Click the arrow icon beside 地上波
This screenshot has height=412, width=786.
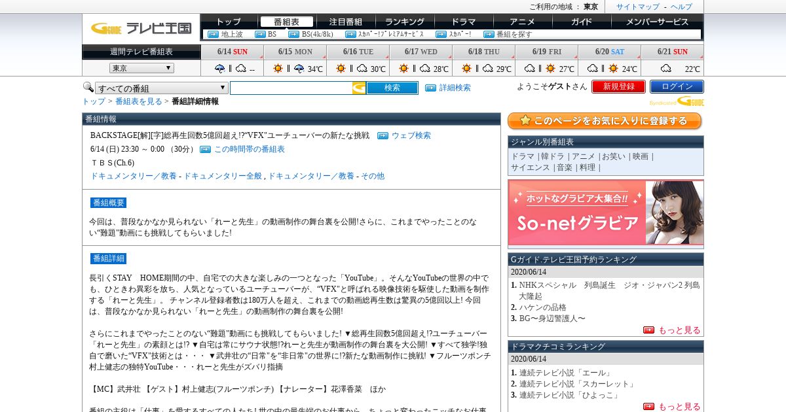pos(213,34)
